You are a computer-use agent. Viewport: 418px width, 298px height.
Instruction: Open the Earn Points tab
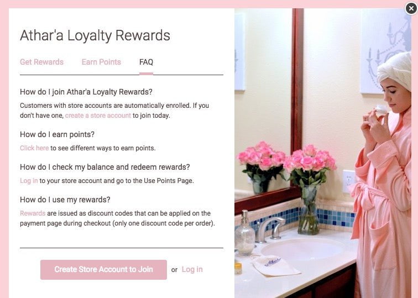(101, 62)
